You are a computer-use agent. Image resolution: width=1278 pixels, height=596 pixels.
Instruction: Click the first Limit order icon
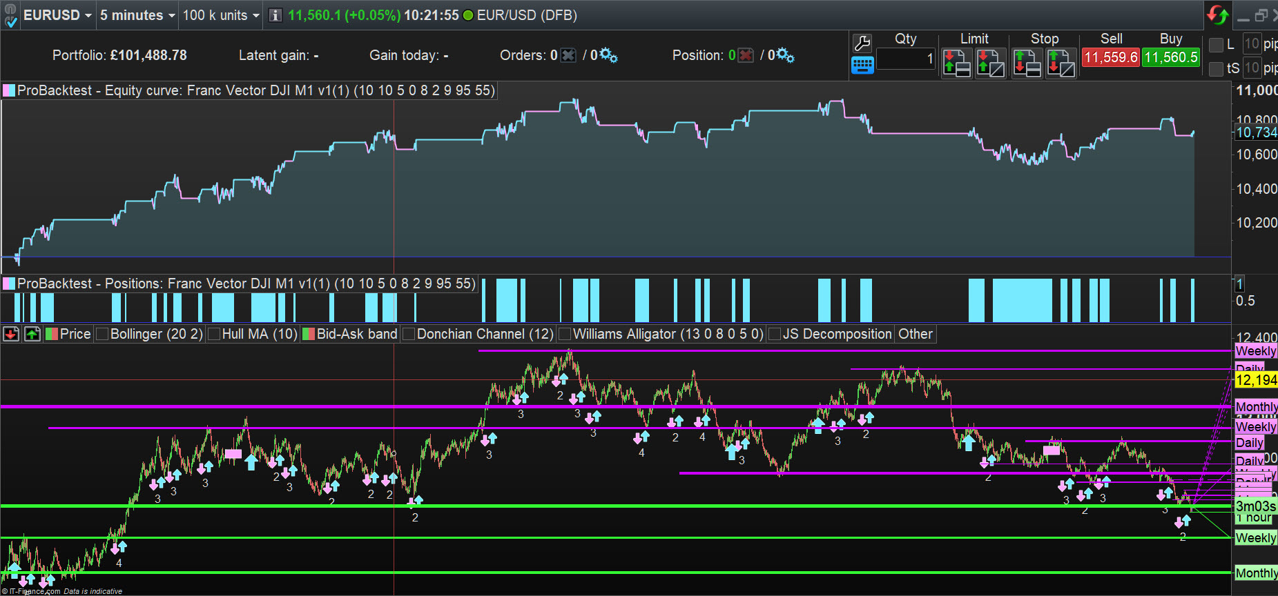[957, 63]
